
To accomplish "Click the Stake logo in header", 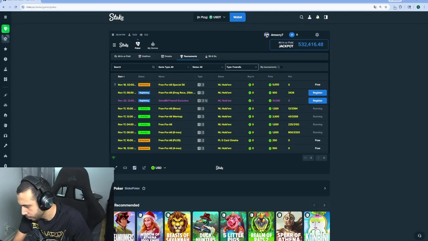I will tap(116, 17).
